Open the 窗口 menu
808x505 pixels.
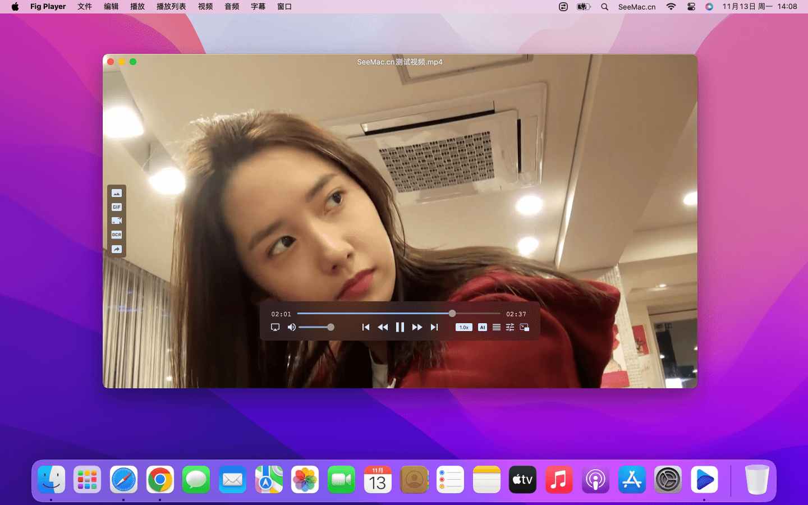284,7
